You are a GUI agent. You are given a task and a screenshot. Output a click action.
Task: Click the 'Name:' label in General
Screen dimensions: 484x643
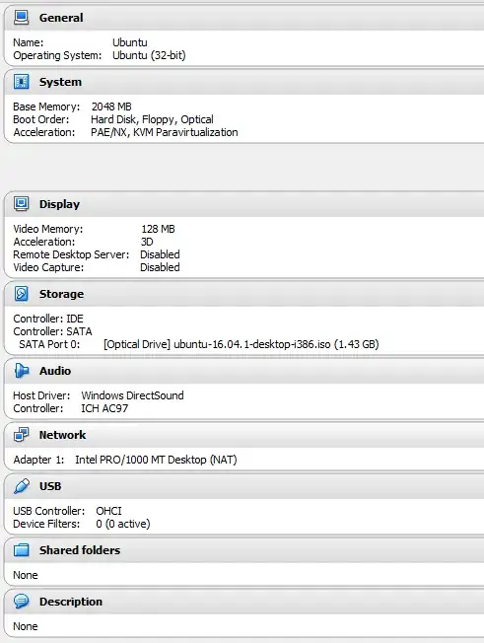pos(29,42)
